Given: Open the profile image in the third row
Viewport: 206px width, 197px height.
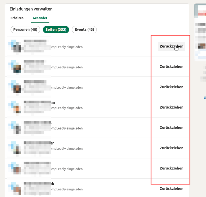Looking at the screenshot, I should pyautogui.click(x=16, y=87).
